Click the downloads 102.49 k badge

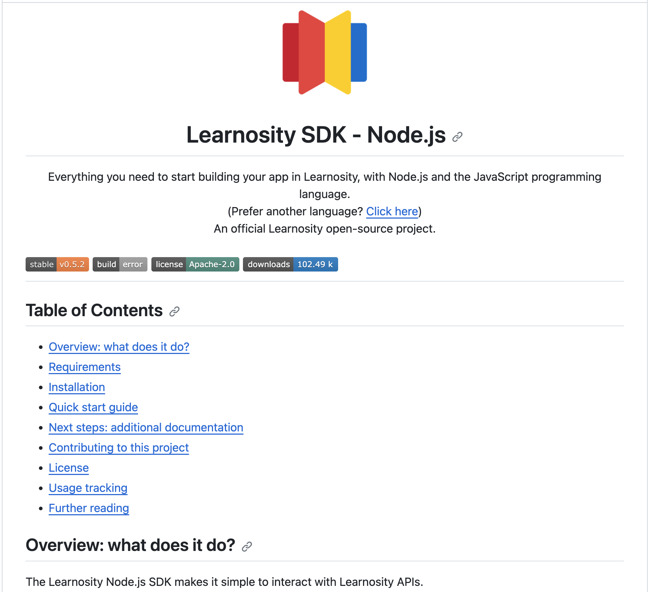(x=290, y=264)
